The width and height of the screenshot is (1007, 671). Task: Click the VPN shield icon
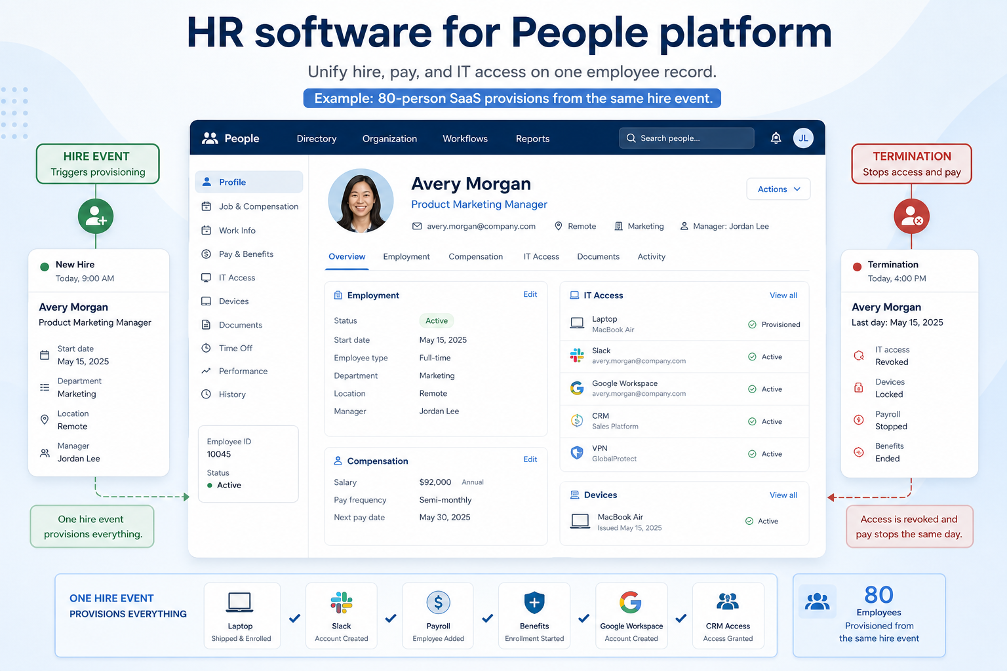tap(577, 453)
